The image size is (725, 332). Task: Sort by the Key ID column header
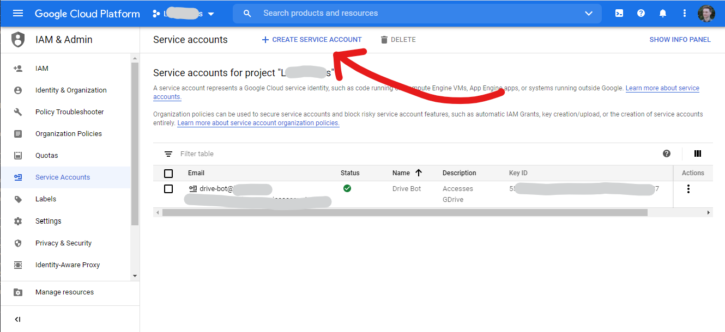pos(518,173)
